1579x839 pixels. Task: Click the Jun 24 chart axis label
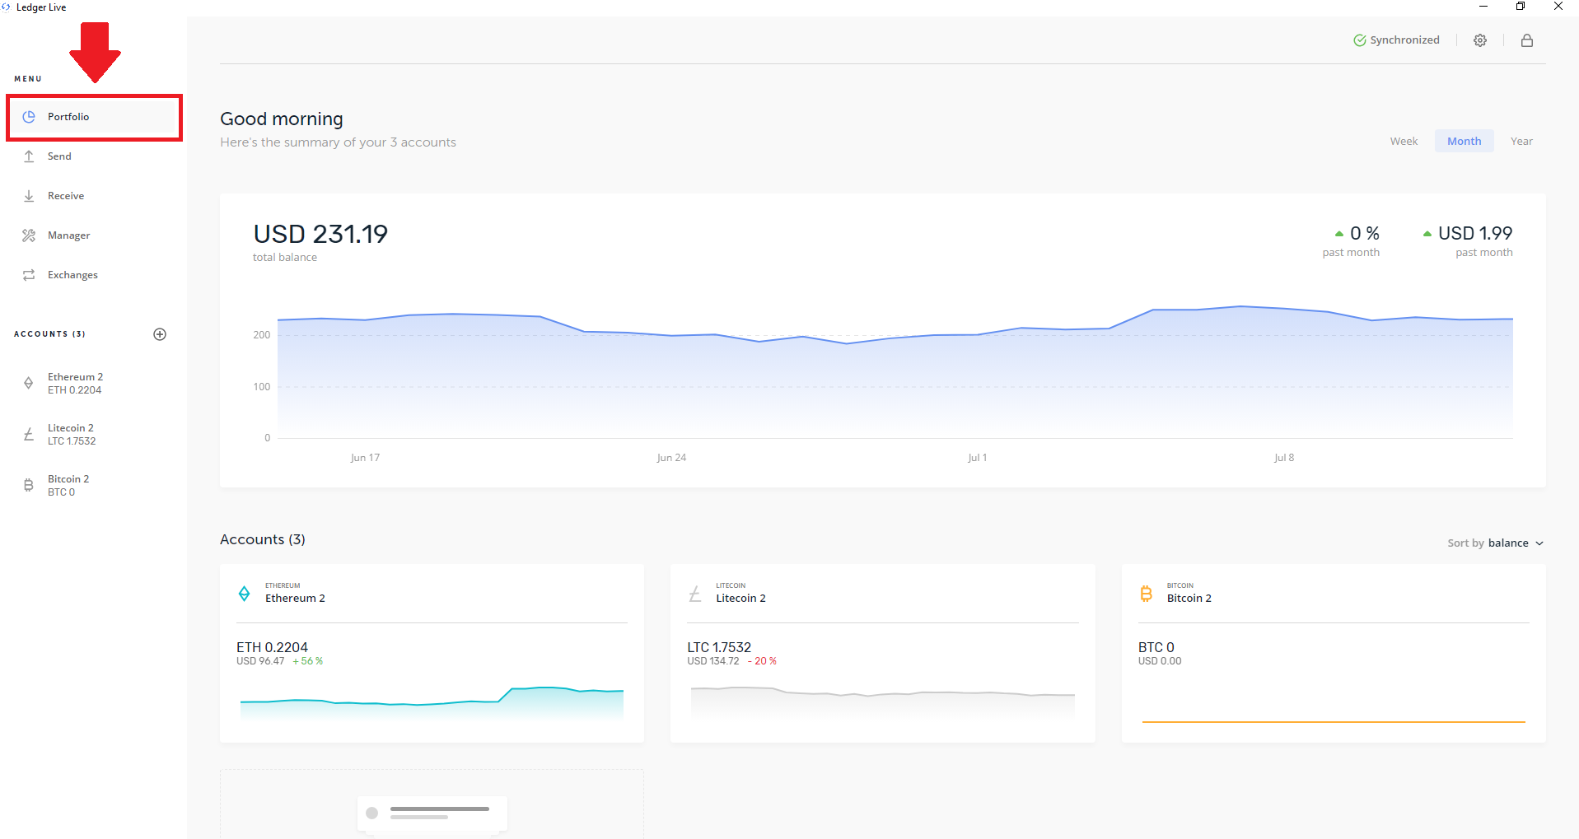click(x=671, y=458)
